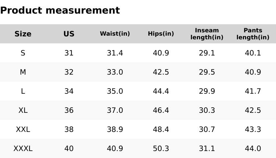Click the Product measurement heading
The height and width of the screenshot is (158, 276).
coord(60,10)
